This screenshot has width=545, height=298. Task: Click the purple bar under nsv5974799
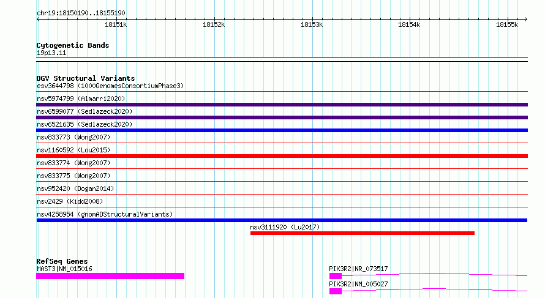pyautogui.click(x=282, y=105)
